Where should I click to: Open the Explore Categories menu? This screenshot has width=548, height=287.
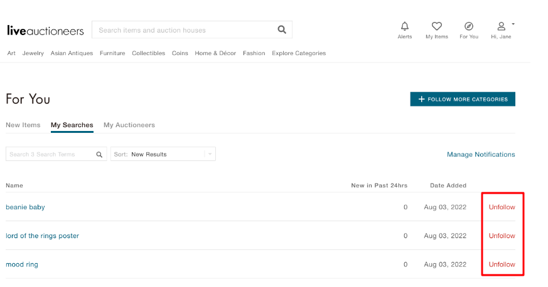pyautogui.click(x=299, y=53)
